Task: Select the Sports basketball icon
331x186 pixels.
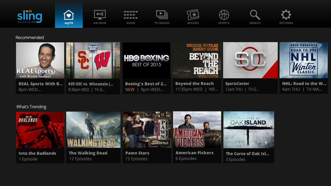Action: pos(224,15)
